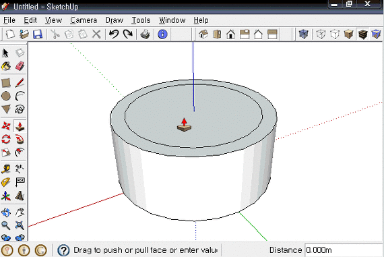Image resolution: width=384 pixels, height=257 pixels.
Task: Activate the Orbit tool
Action: tap(5, 212)
